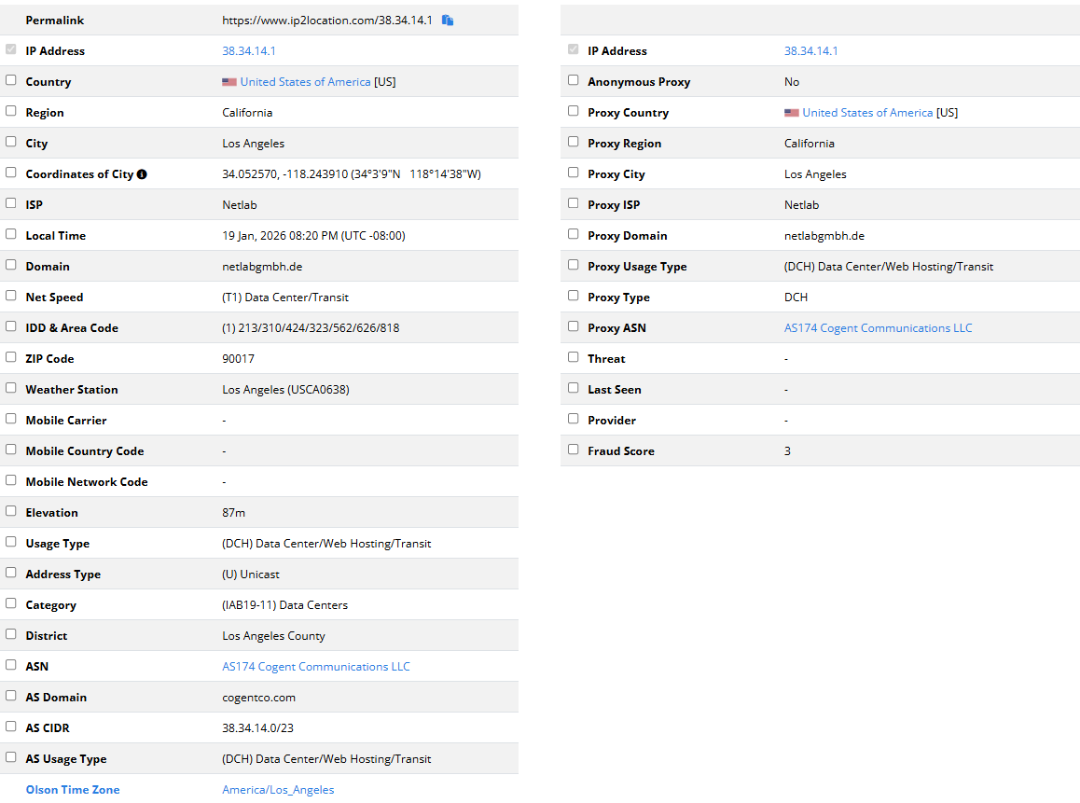Tick the AS CIDR checkbox
Viewport: 1080px width, 803px height.
tap(11, 727)
